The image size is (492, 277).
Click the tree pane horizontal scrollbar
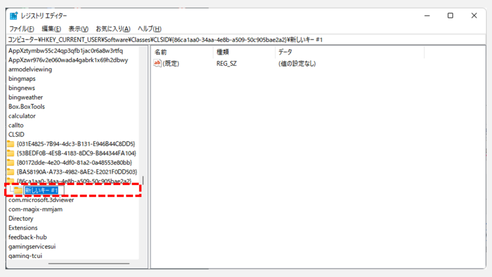point(89,263)
